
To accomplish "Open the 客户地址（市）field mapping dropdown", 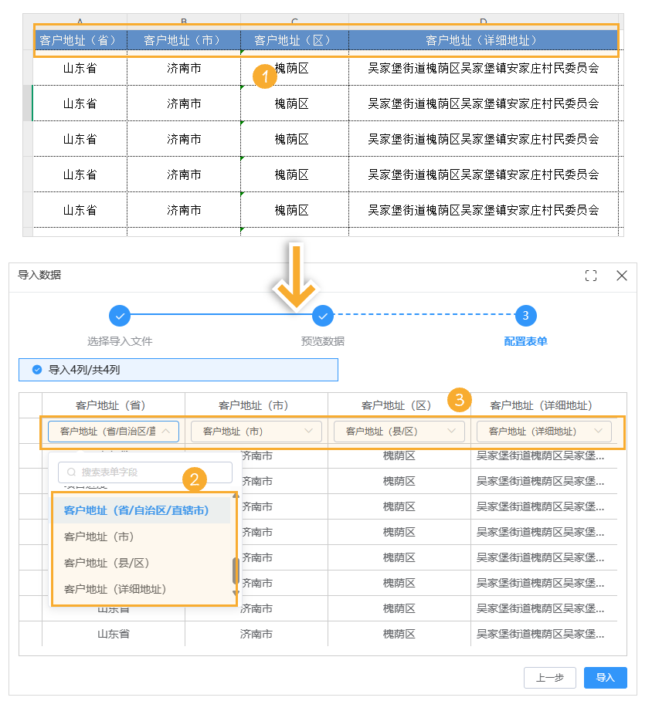I will tap(256, 432).
